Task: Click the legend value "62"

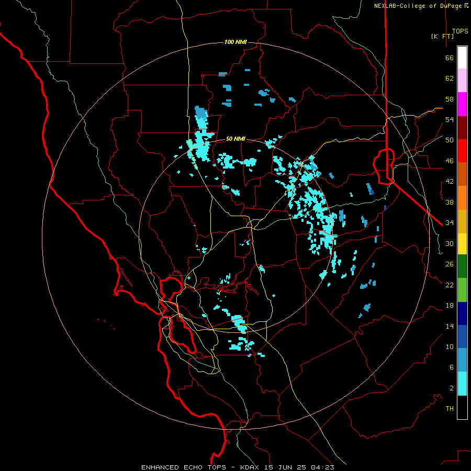Action: tap(450, 78)
